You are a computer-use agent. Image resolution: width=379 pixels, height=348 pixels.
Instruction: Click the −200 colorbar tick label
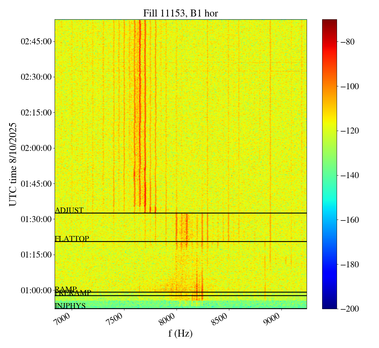(x=350, y=309)
